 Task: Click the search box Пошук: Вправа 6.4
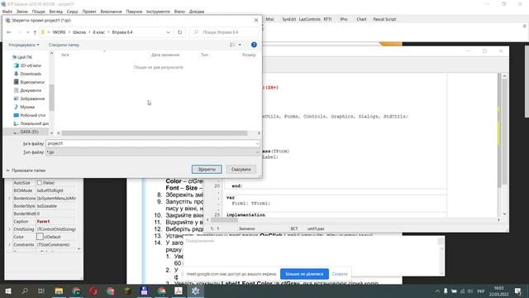224,32
